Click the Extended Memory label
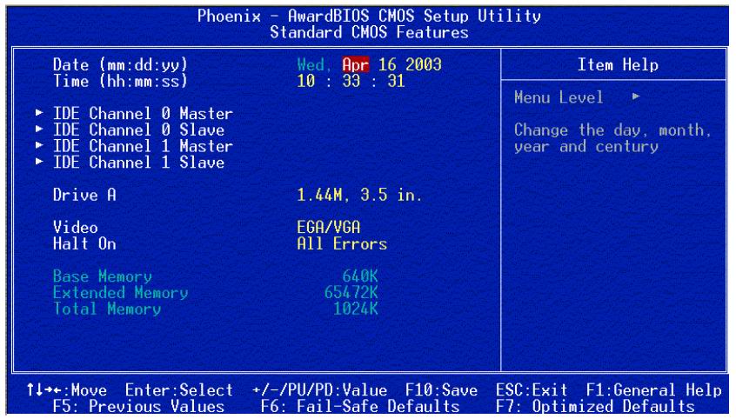736x419 pixels. pos(120,293)
